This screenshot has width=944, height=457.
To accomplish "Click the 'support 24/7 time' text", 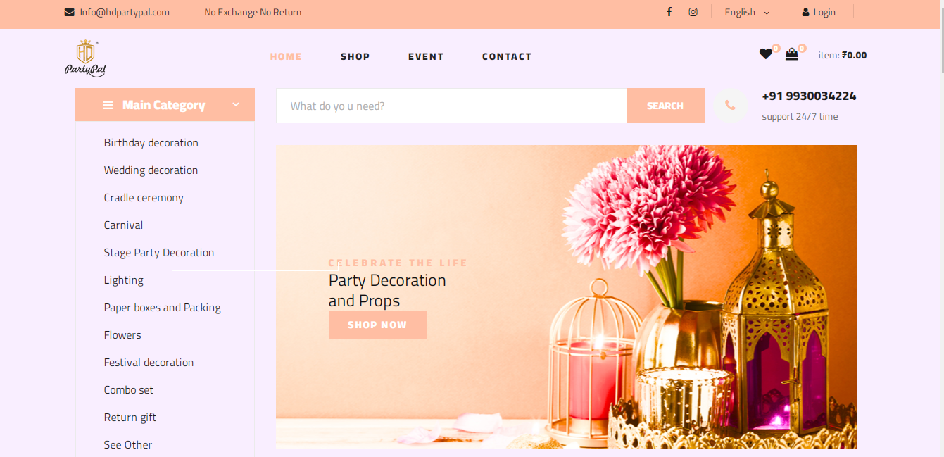I will pyautogui.click(x=800, y=116).
